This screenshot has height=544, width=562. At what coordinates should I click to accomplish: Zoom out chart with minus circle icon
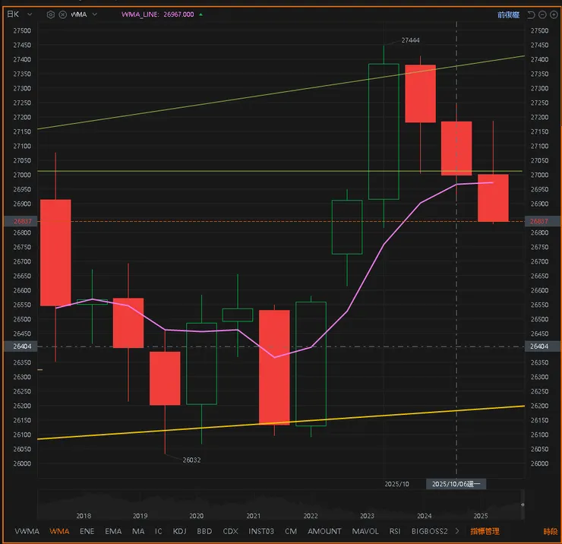[543, 14]
